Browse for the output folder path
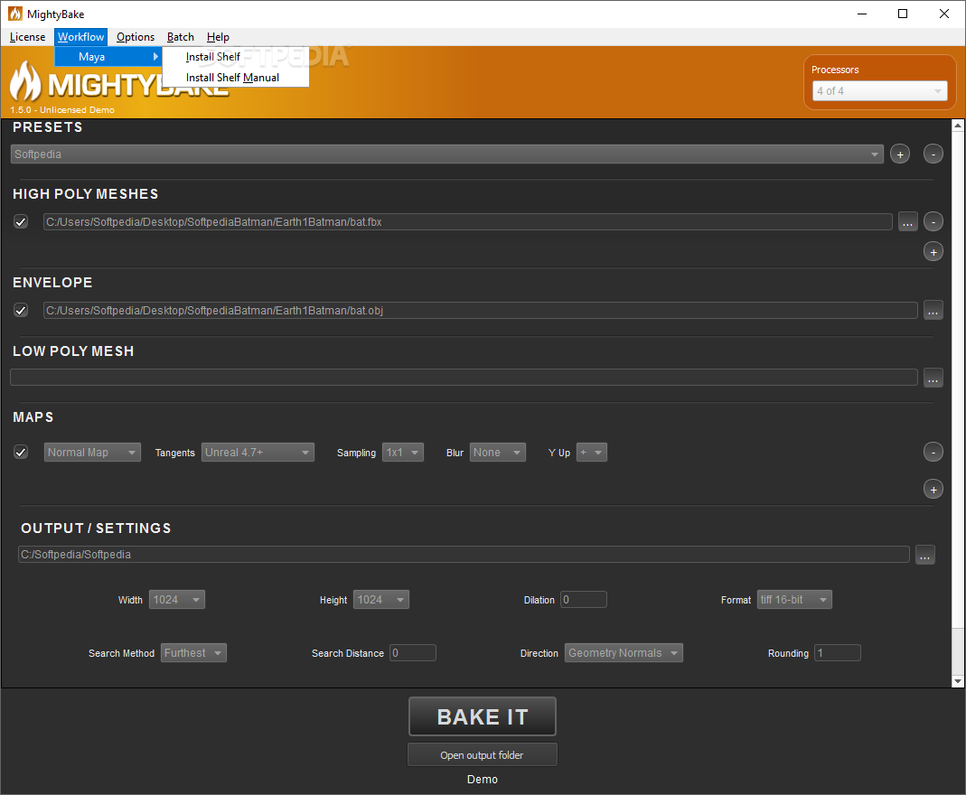Image resolution: width=966 pixels, height=795 pixels. pyautogui.click(x=924, y=555)
